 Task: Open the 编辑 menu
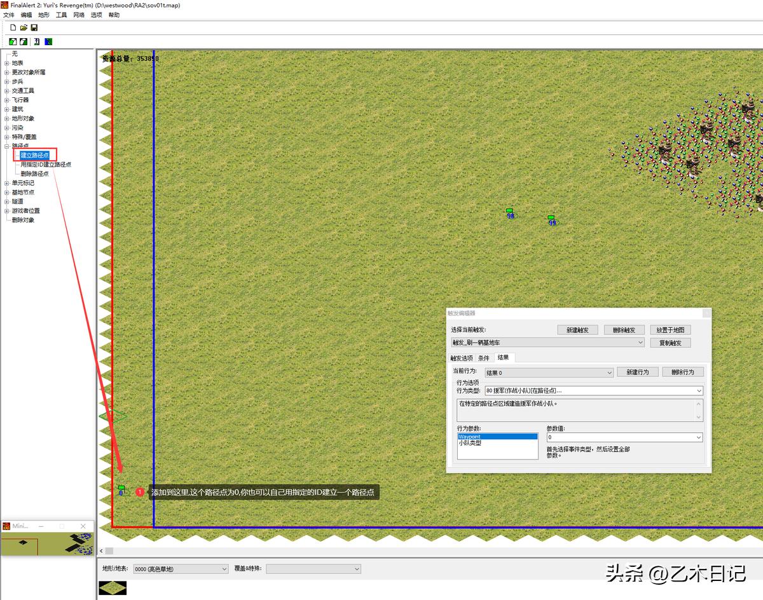coord(26,15)
